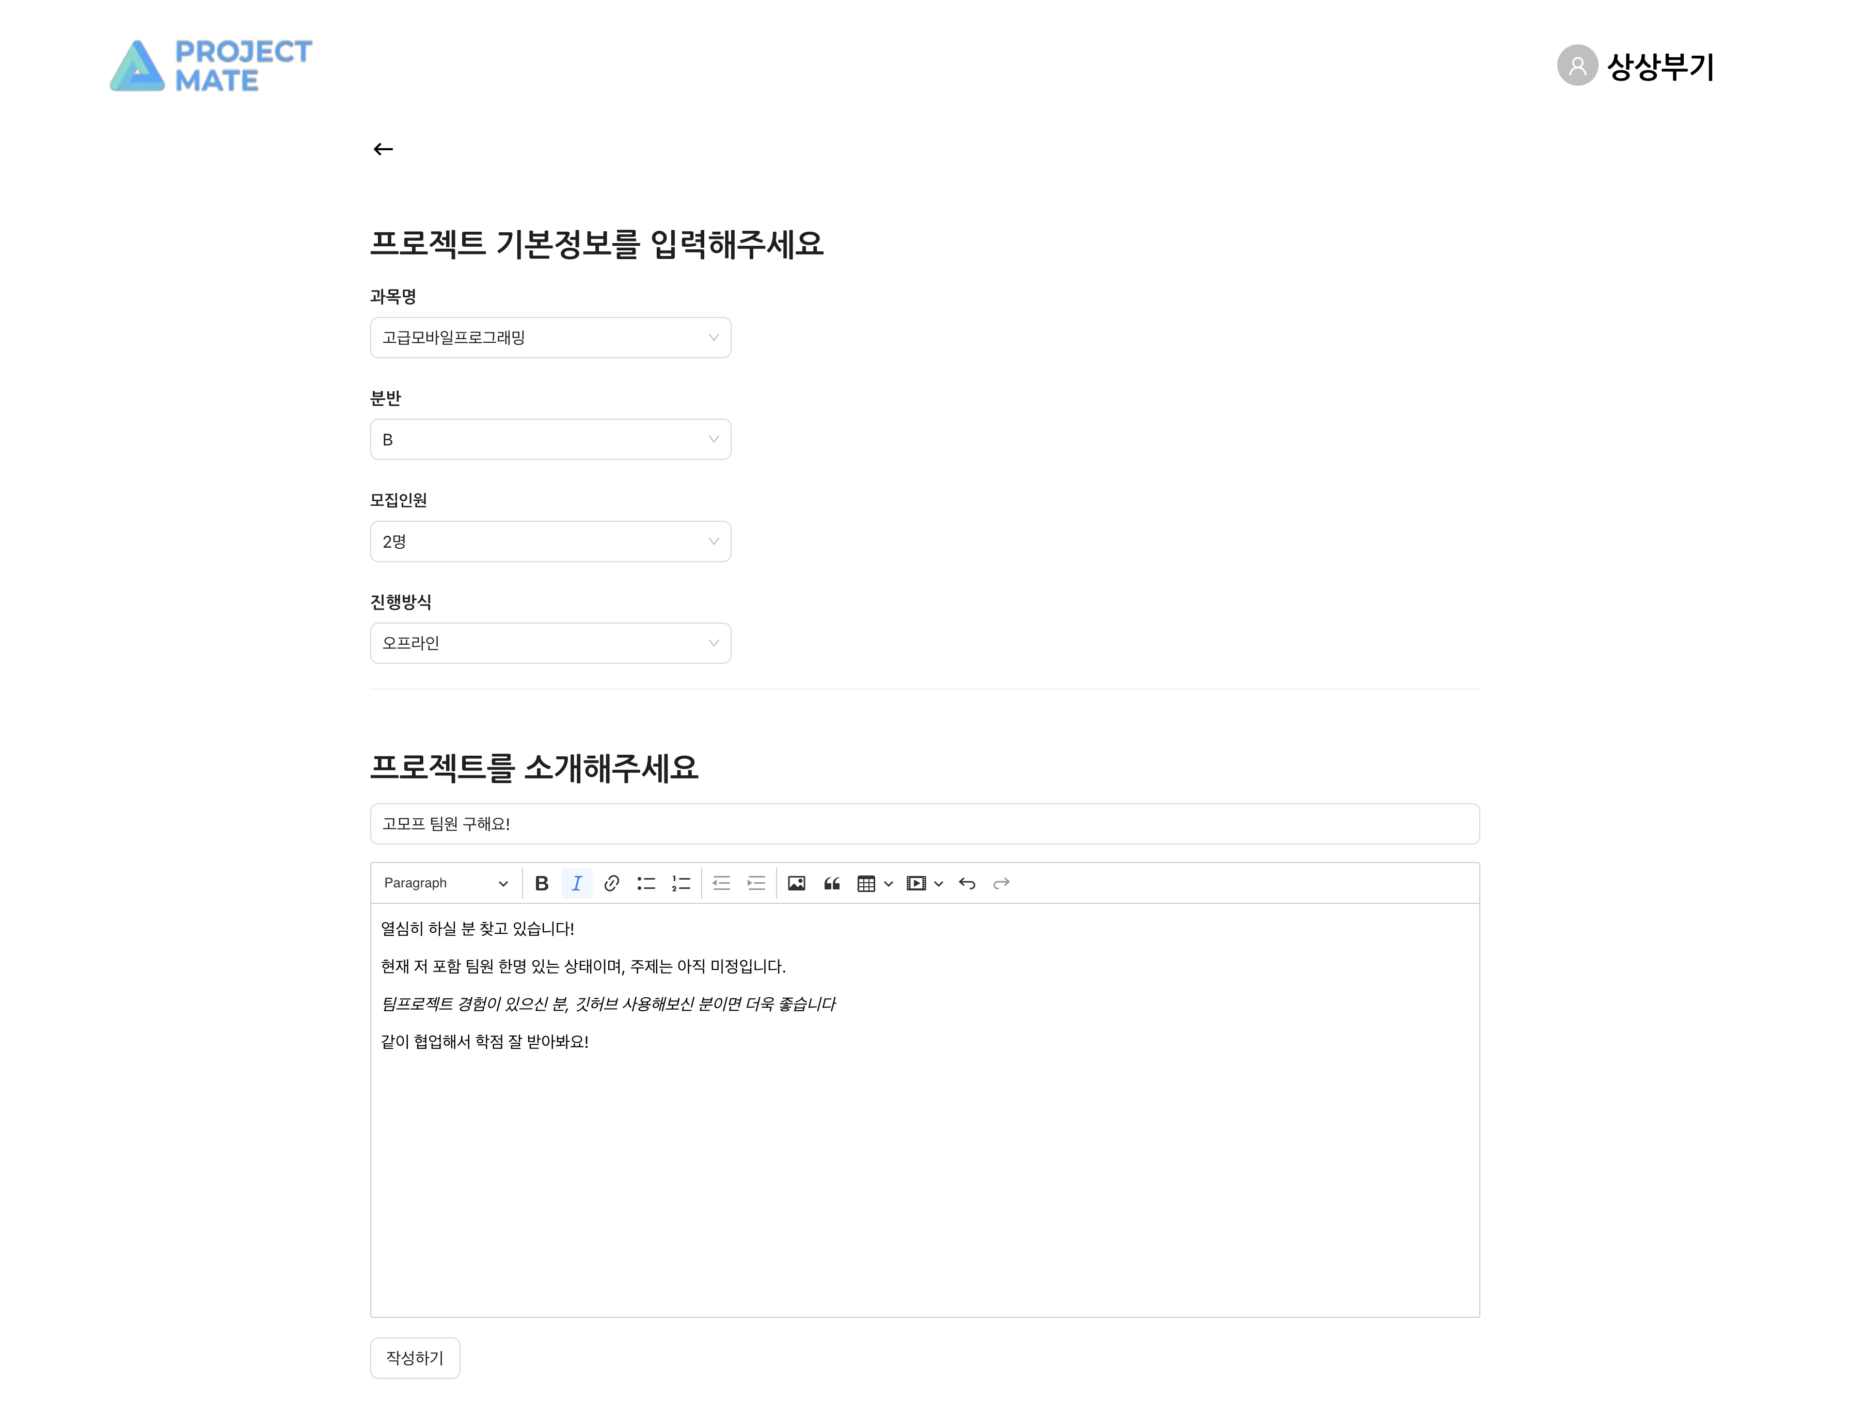Increase the text indent

point(756,883)
